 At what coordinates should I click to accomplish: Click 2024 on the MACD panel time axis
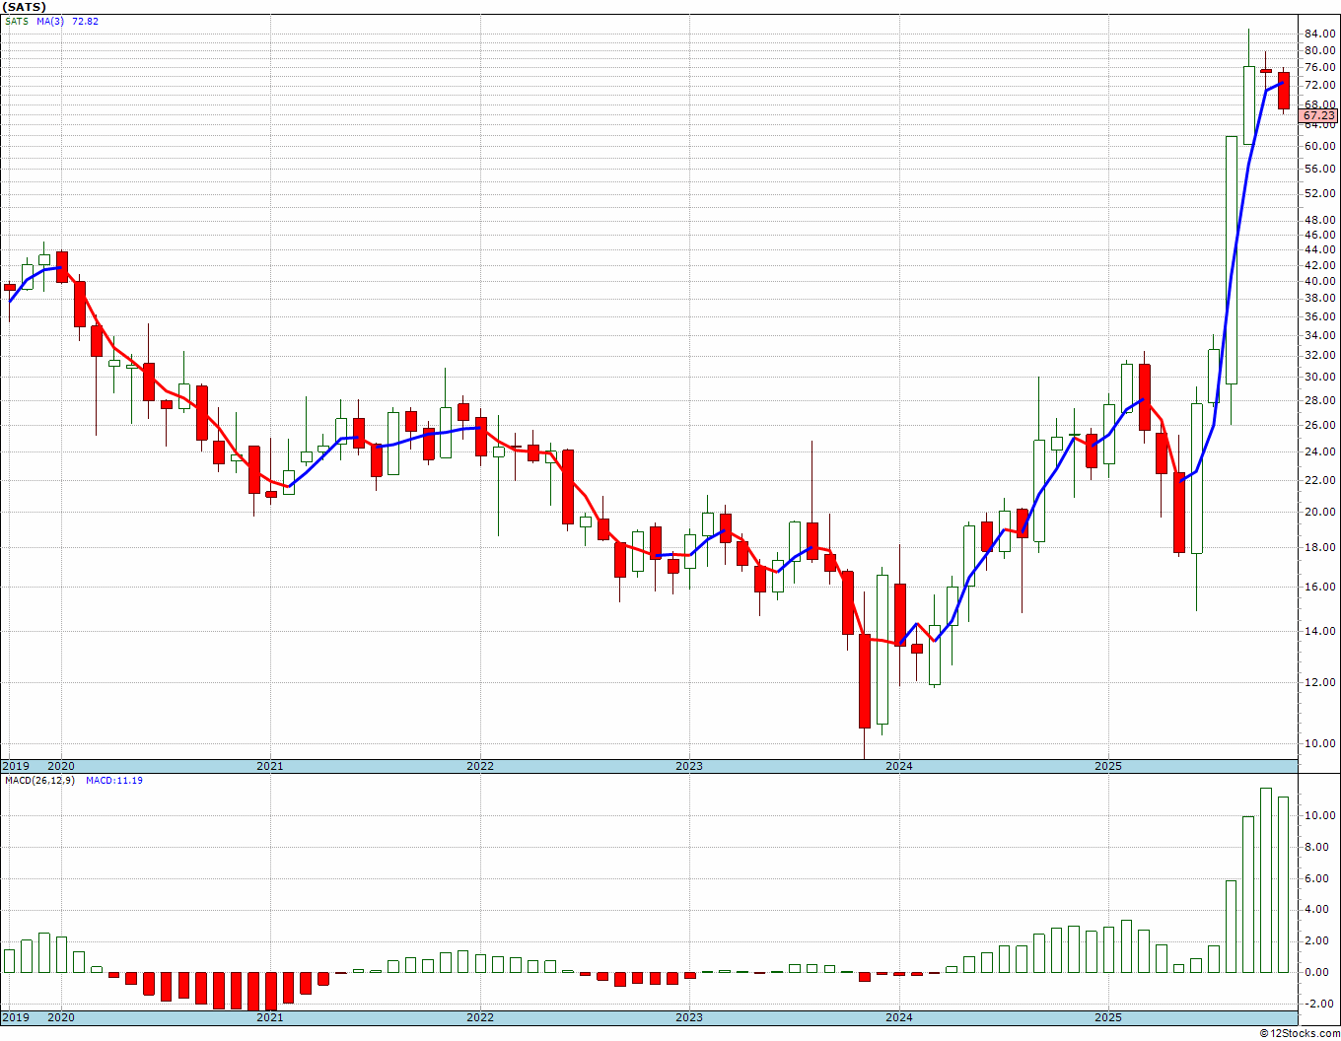click(899, 1017)
